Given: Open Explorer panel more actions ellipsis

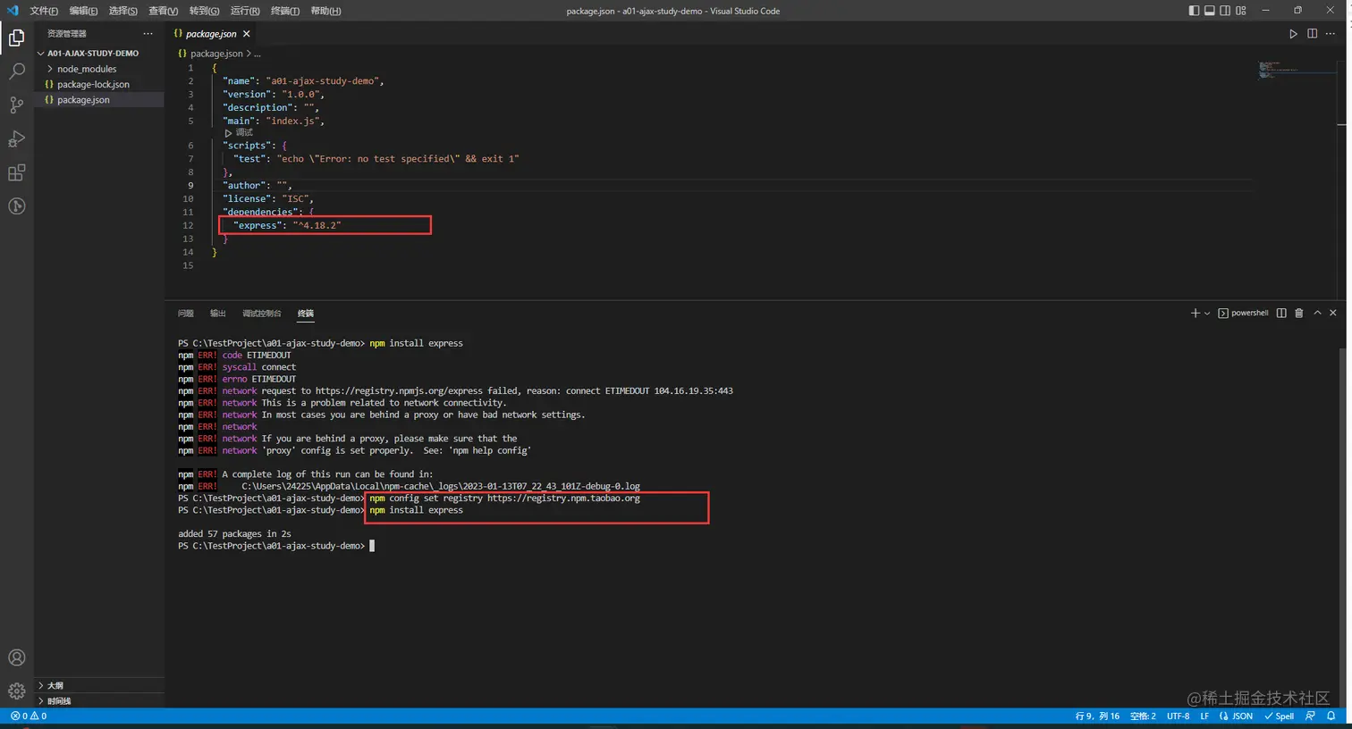Looking at the screenshot, I should click(x=148, y=34).
